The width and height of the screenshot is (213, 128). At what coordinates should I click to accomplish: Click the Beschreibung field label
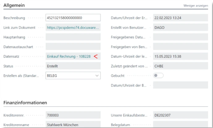click(14, 18)
